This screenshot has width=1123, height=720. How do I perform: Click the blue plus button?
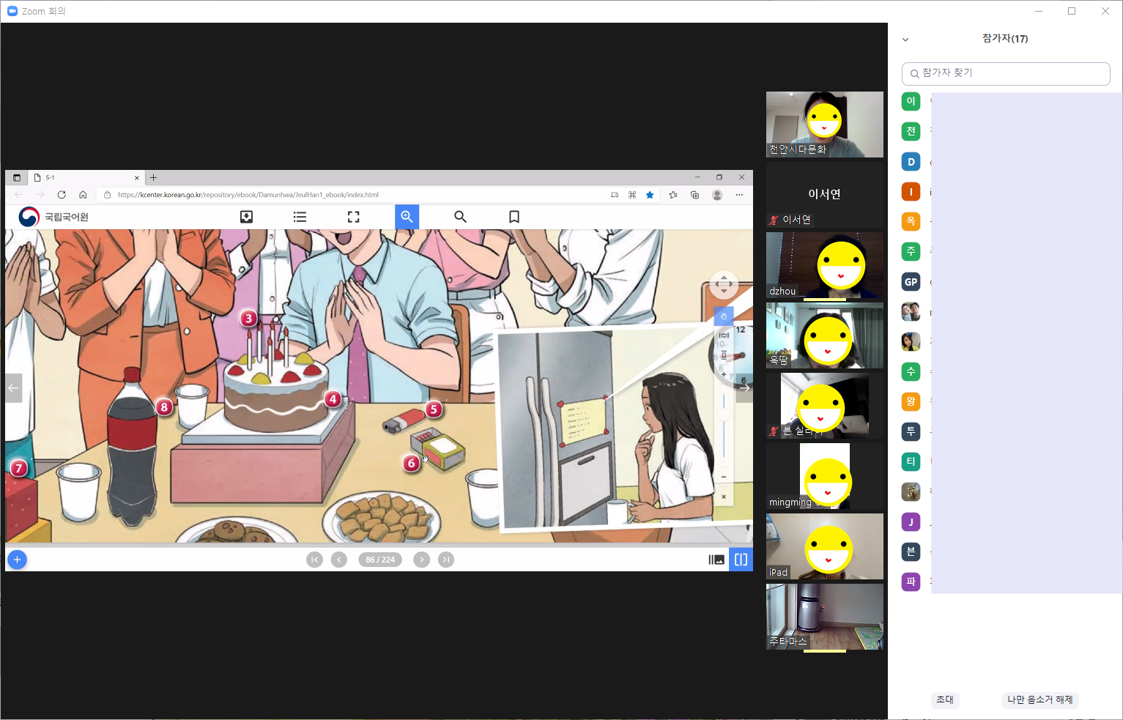point(17,560)
